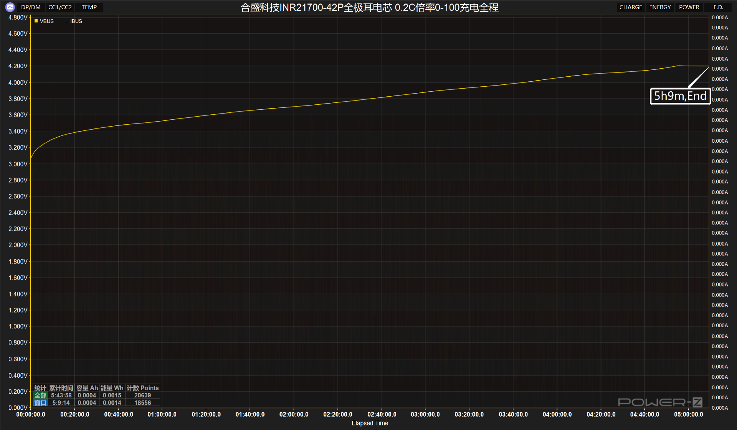
Task: Click the 02:00:00.0 time axis tick
Action: coord(294,414)
